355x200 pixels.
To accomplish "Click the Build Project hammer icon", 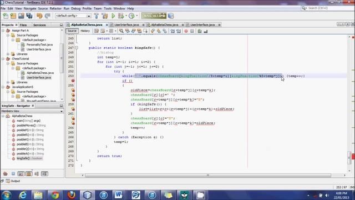I will click(97, 16).
